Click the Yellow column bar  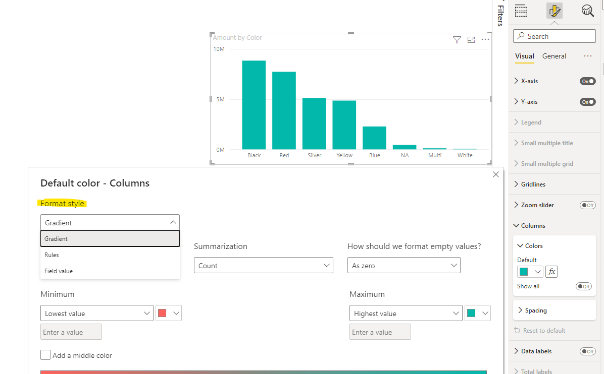pyautogui.click(x=344, y=125)
